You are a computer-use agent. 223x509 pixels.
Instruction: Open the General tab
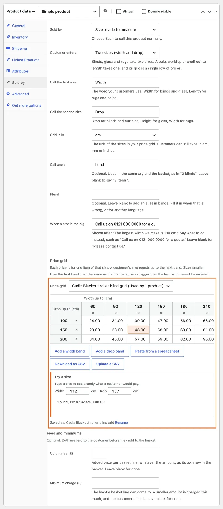click(x=25, y=26)
